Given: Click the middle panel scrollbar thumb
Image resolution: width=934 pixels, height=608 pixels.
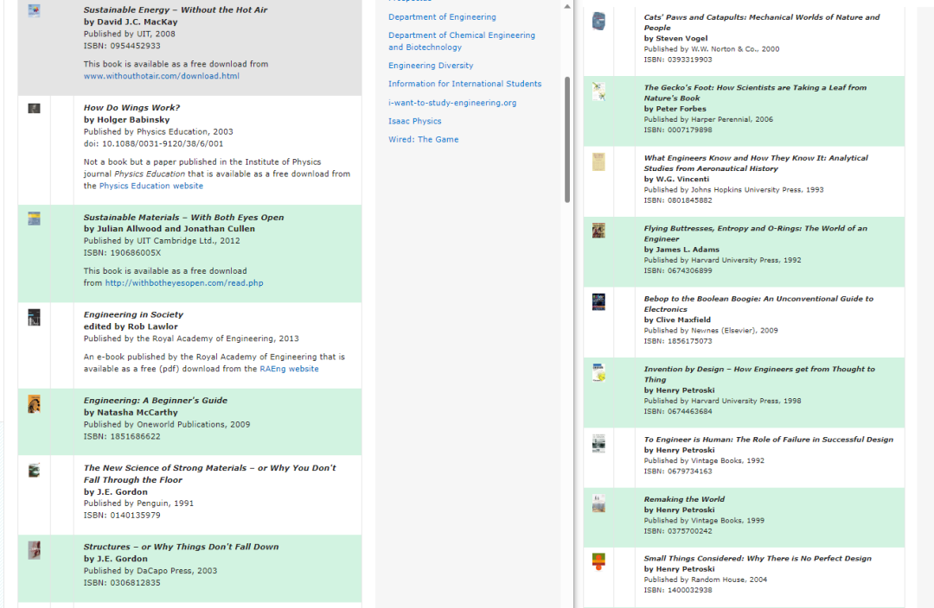Looking at the screenshot, I should pos(567,140).
